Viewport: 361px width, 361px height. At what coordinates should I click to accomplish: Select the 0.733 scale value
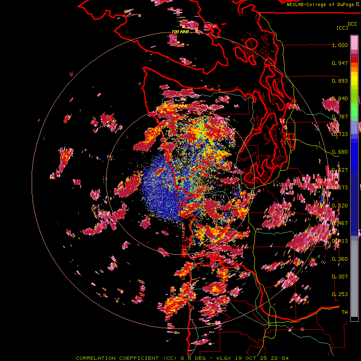(340, 134)
